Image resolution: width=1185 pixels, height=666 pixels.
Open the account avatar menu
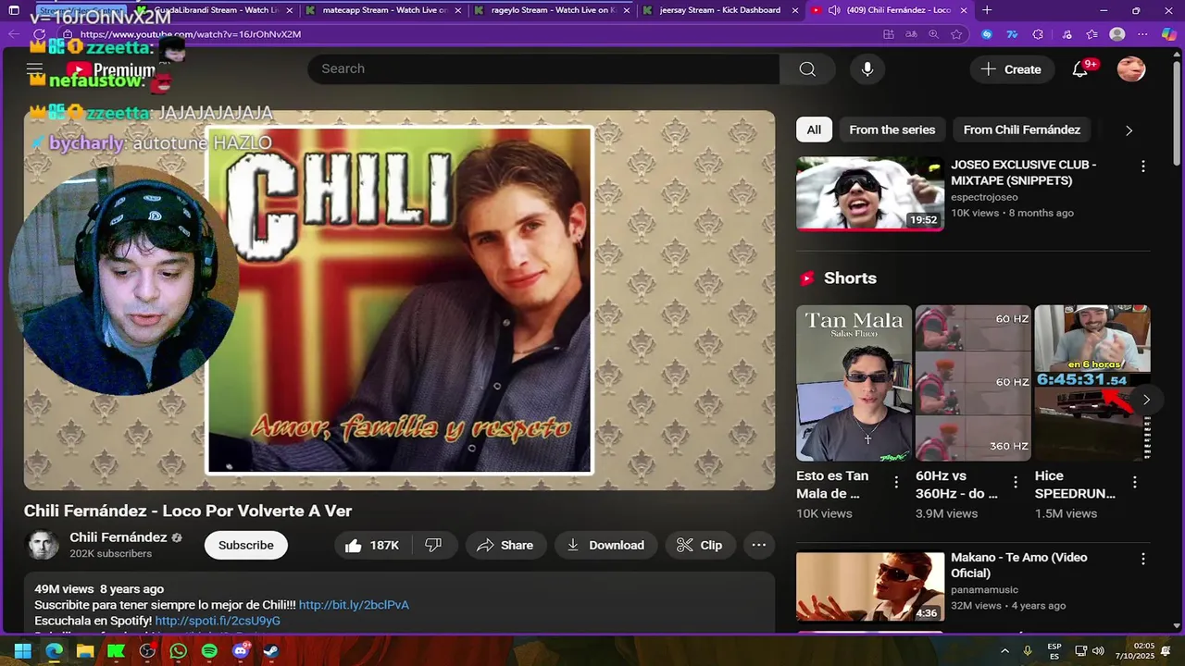click(x=1131, y=69)
